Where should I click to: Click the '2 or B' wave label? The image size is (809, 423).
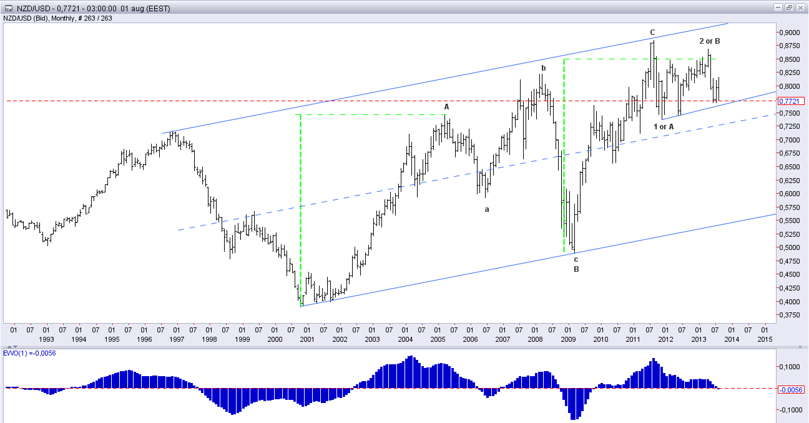click(710, 41)
